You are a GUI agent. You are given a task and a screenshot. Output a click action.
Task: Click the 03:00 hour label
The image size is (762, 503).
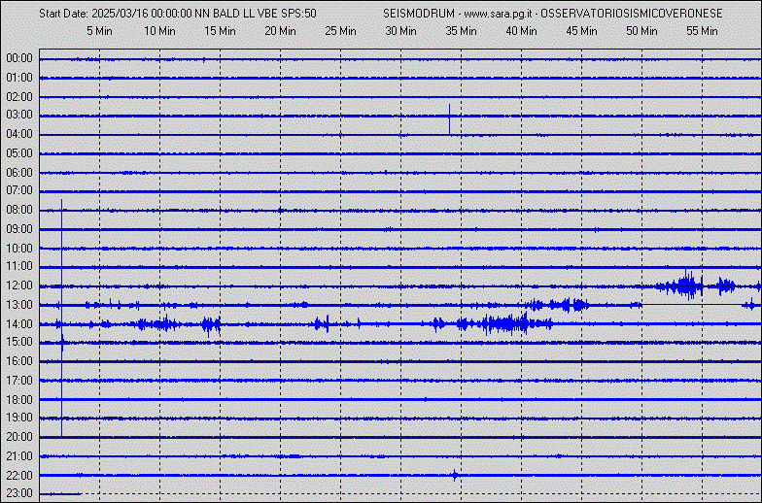point(19,115)
